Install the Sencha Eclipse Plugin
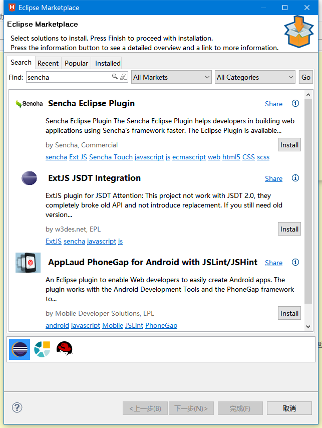This screenshot has width=322, height=428. [x=289, y=145]
